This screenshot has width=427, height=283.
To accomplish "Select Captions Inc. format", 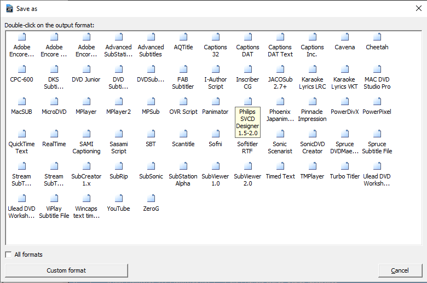I will 313,45.
